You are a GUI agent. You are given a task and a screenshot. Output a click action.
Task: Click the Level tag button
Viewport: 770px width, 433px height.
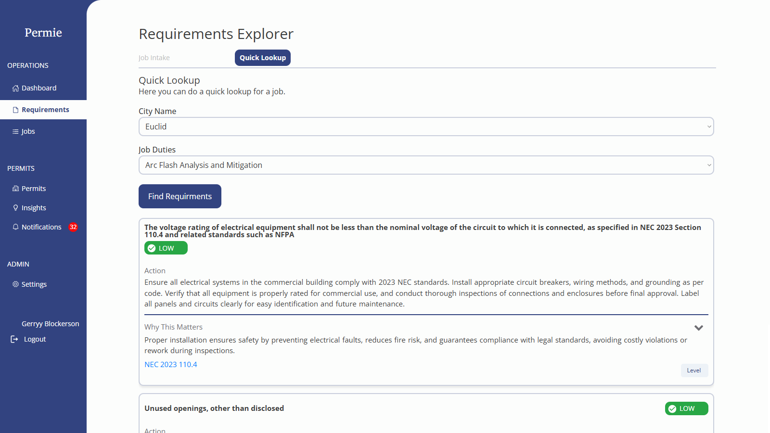tap(694, 370)
